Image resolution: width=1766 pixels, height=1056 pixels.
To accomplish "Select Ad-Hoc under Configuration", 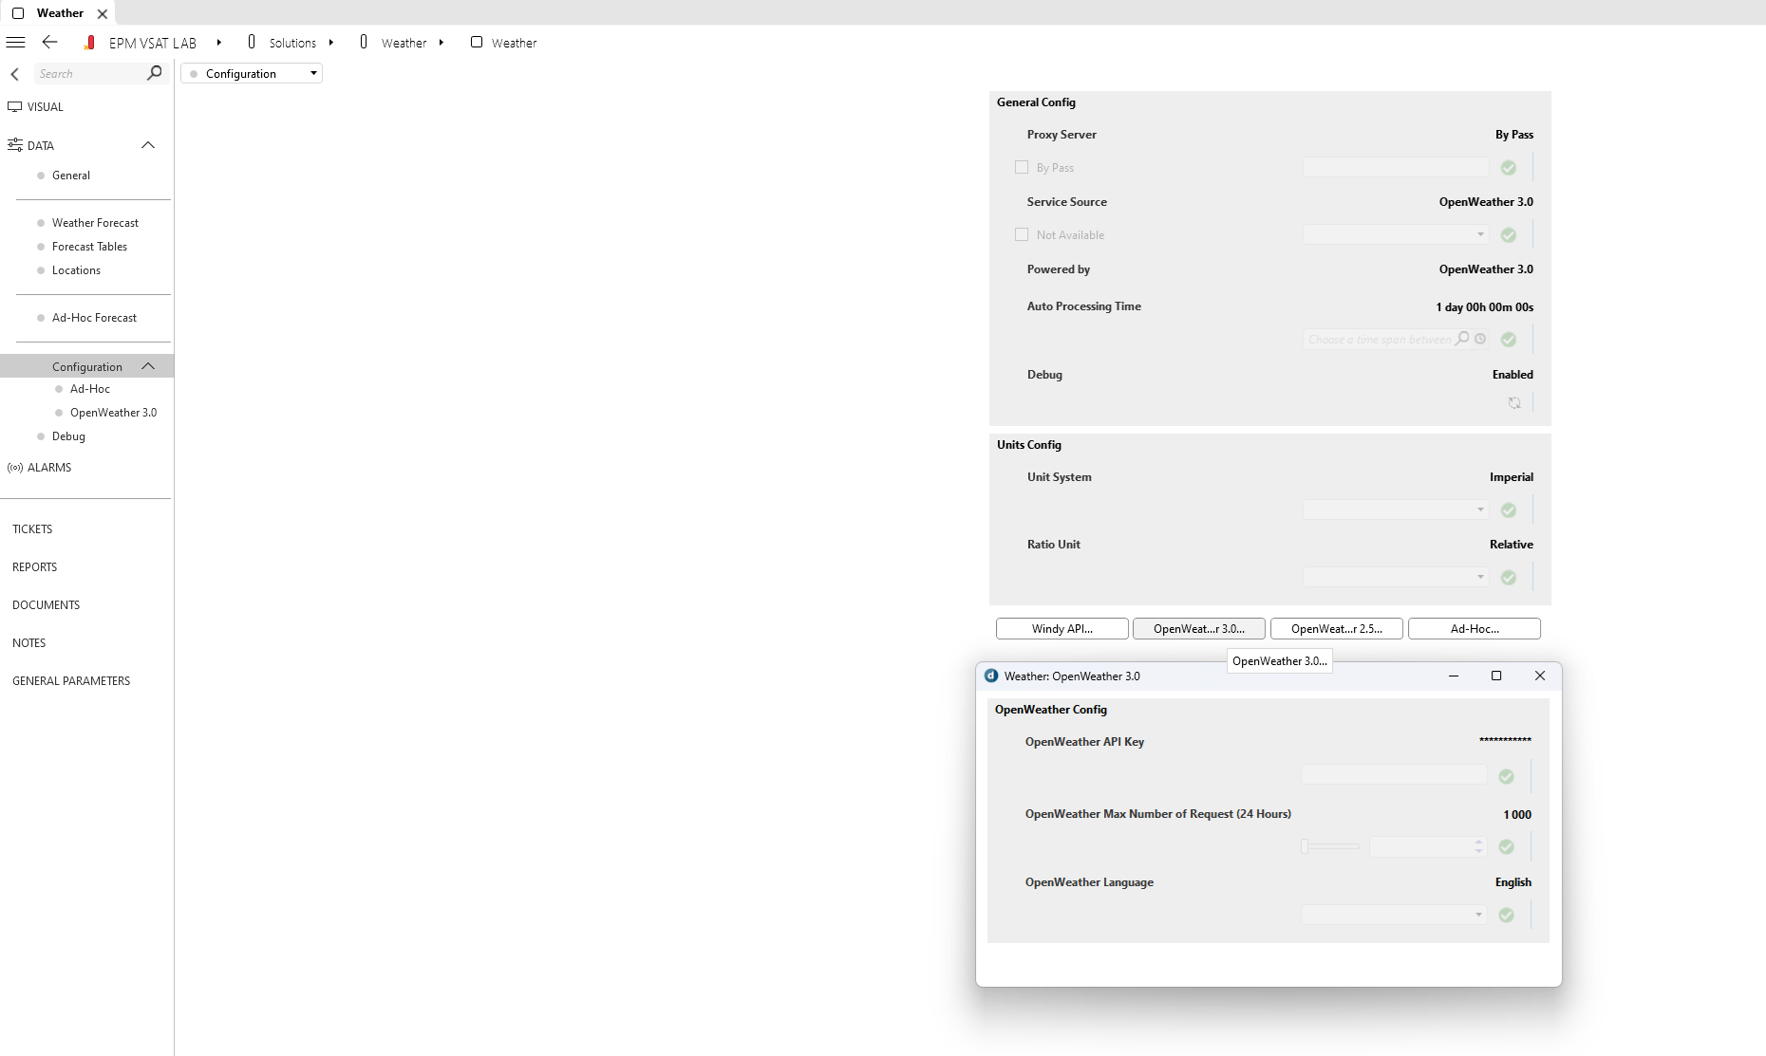I will [x=90, y=389].
